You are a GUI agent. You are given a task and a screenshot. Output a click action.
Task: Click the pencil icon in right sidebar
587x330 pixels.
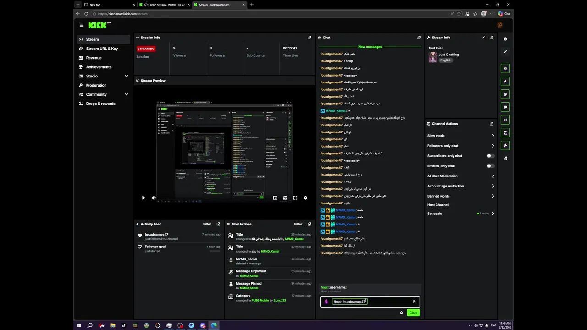[x=505, y=52]
